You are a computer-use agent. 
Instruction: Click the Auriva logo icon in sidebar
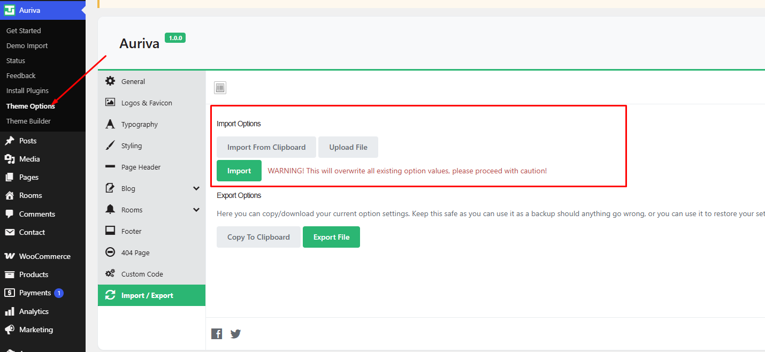click(x=10, y=10)
